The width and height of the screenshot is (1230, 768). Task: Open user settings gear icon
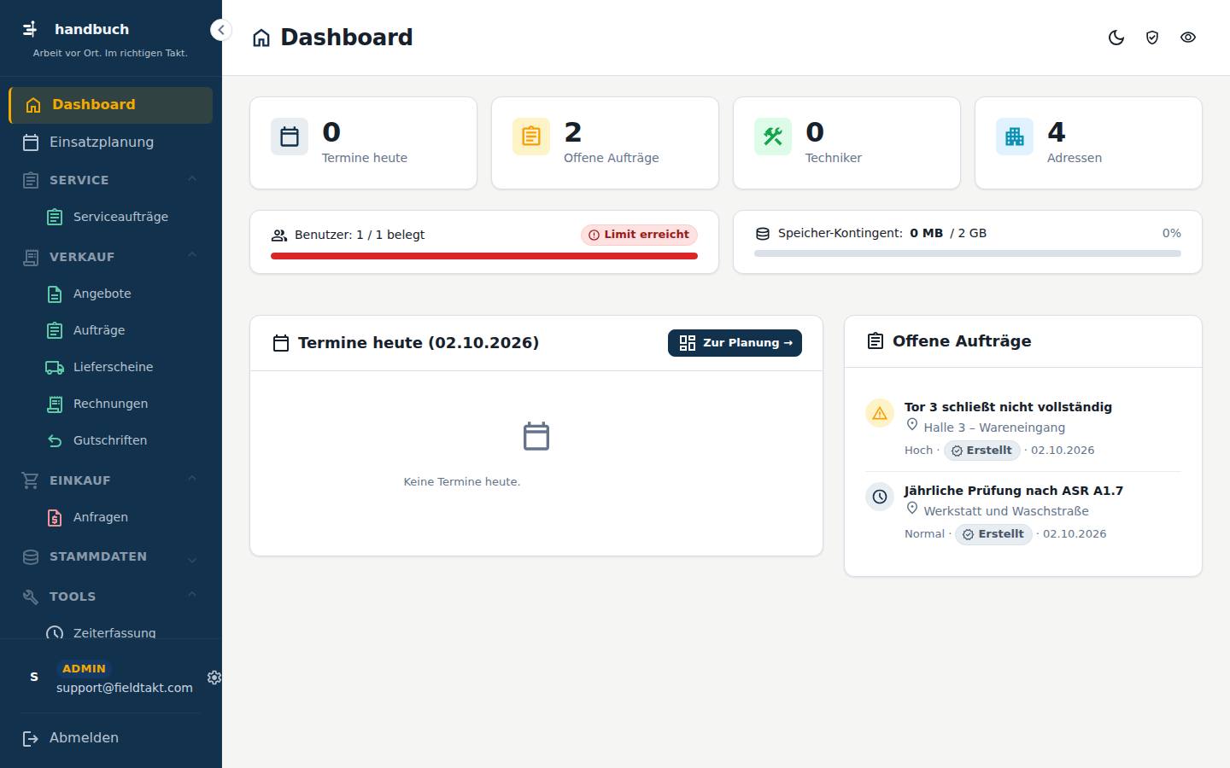coord(214,677)
